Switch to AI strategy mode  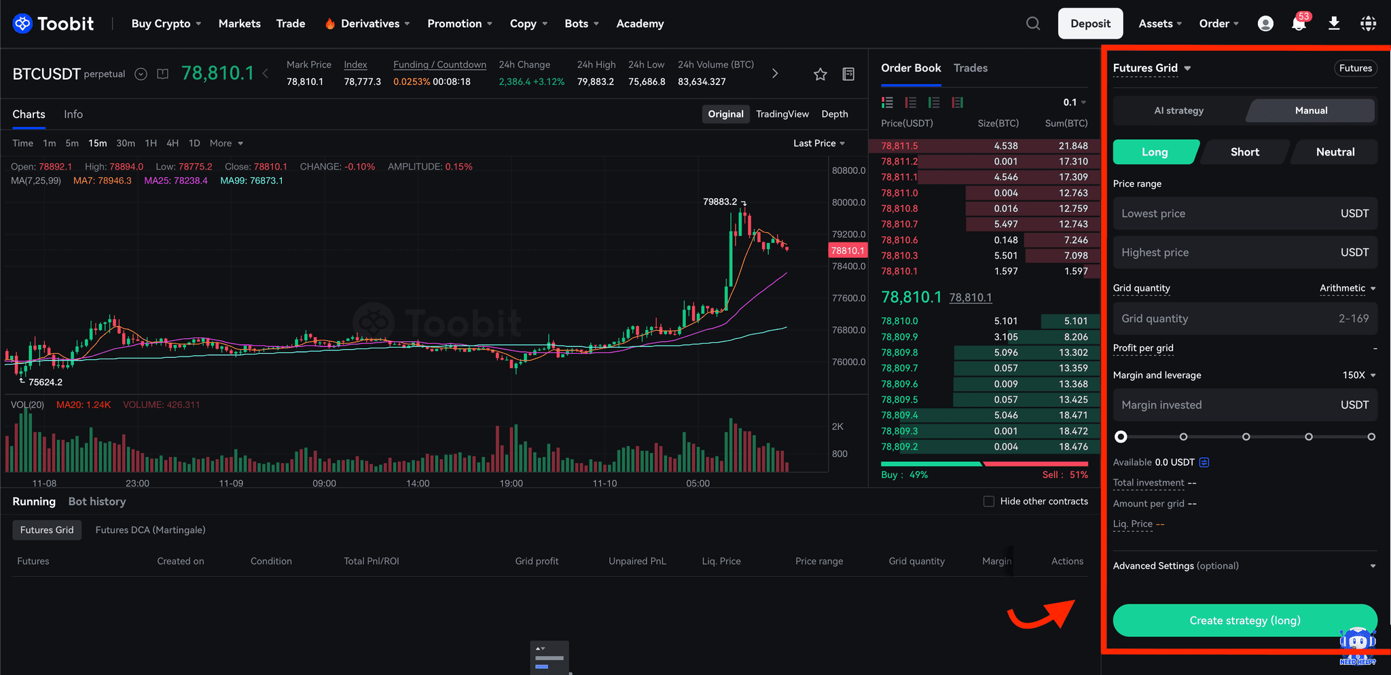[1178, 111]
